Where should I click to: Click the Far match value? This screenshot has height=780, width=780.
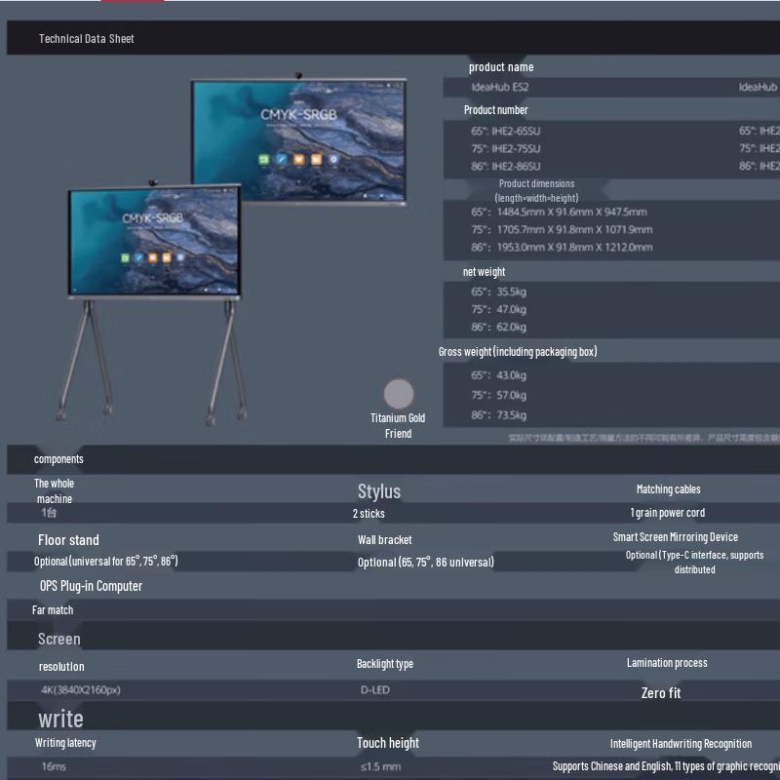[x=53, y=610]
